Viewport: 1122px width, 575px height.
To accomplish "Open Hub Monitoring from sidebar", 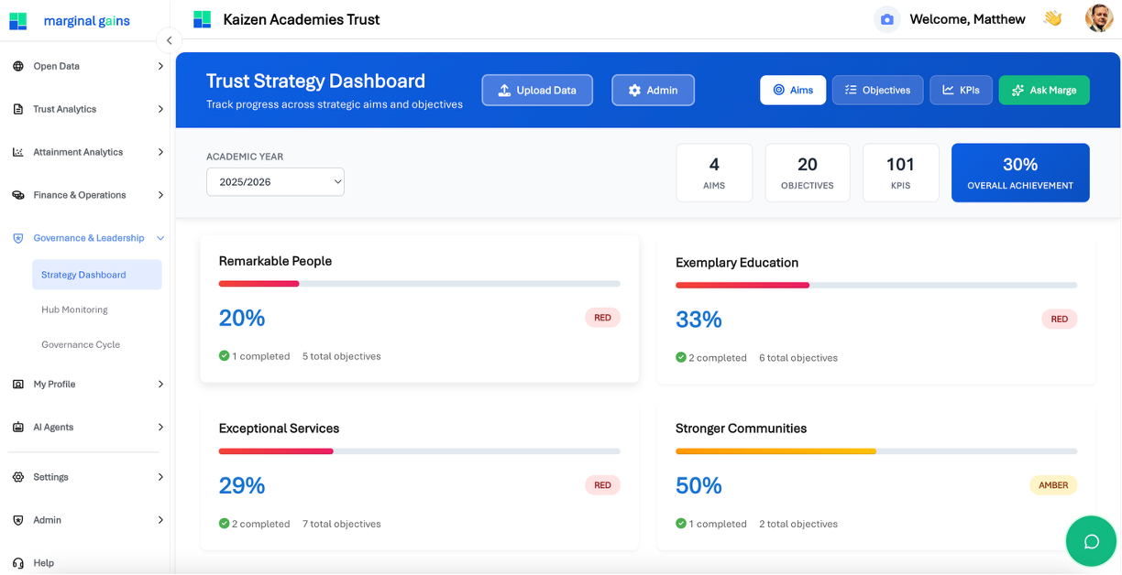I will pos(74,309).
